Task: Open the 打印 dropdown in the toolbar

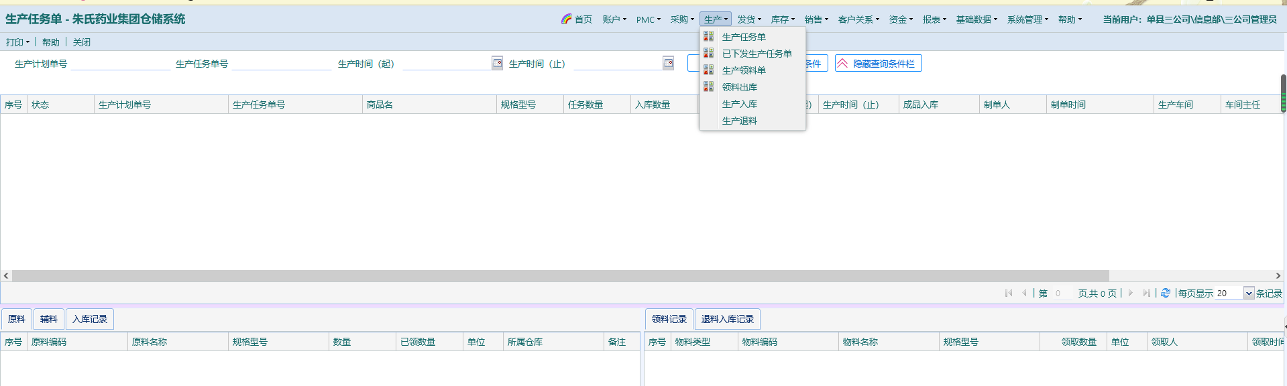Action: pyautogui.click(x=17, y=42)
